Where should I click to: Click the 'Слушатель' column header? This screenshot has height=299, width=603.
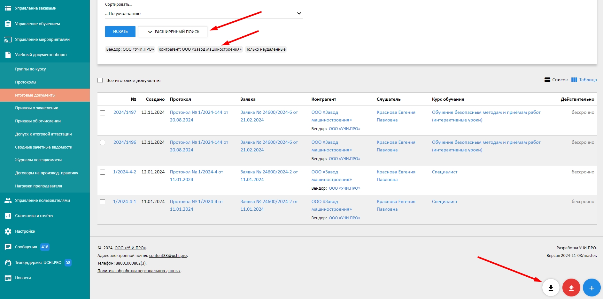389,99
